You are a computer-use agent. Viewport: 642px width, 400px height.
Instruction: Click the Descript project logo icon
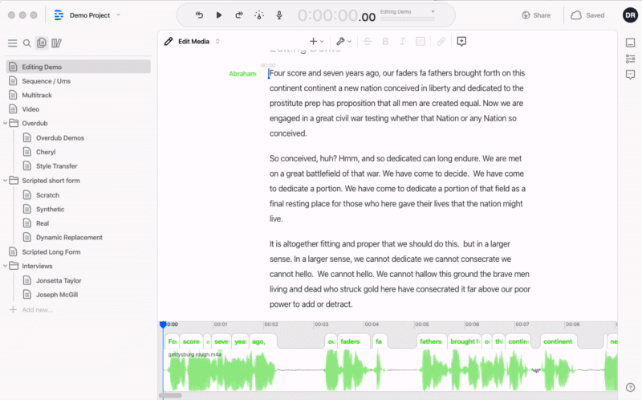tap(59, 15)
